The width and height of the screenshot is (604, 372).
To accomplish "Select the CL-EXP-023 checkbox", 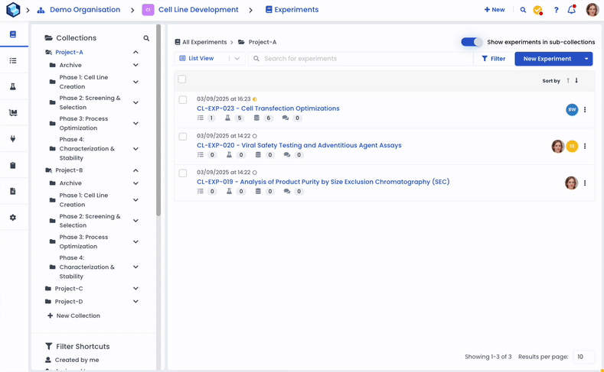I will (x=183, y=100).
